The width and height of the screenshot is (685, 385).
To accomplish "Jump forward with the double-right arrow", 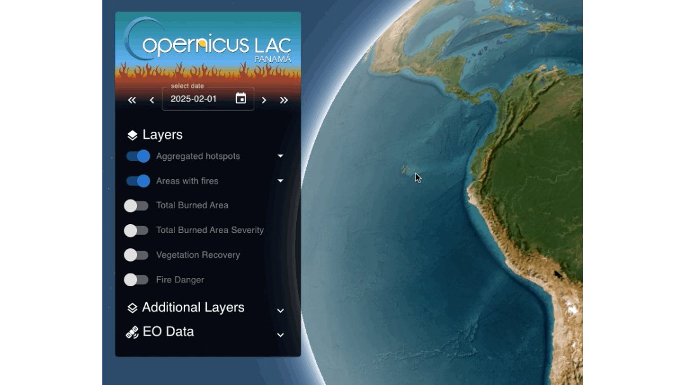I will coord(284,100).
